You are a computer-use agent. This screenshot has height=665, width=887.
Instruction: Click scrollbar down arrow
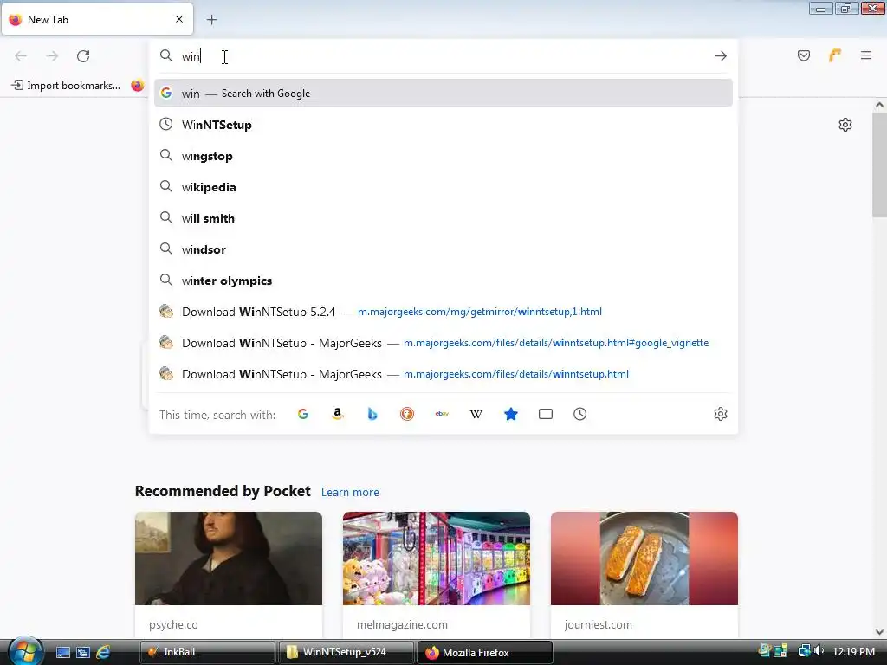(879, 632)
